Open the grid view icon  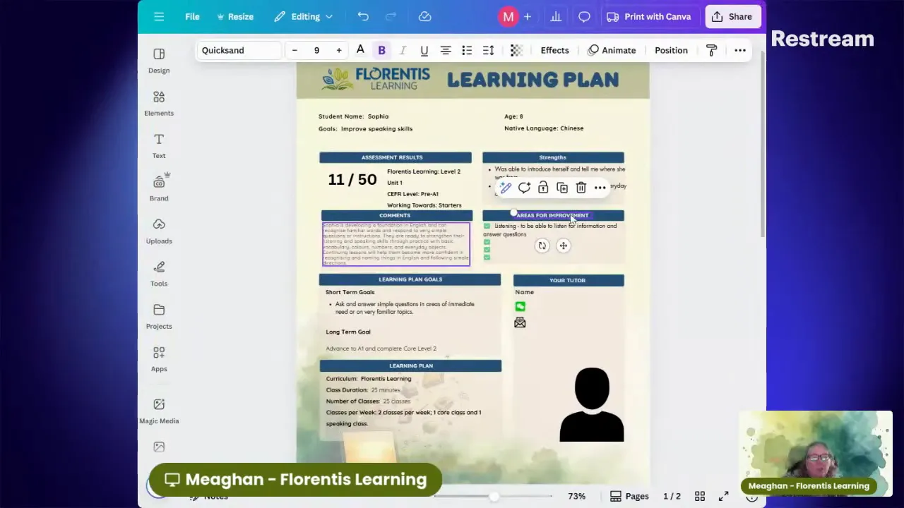(699, 497)
